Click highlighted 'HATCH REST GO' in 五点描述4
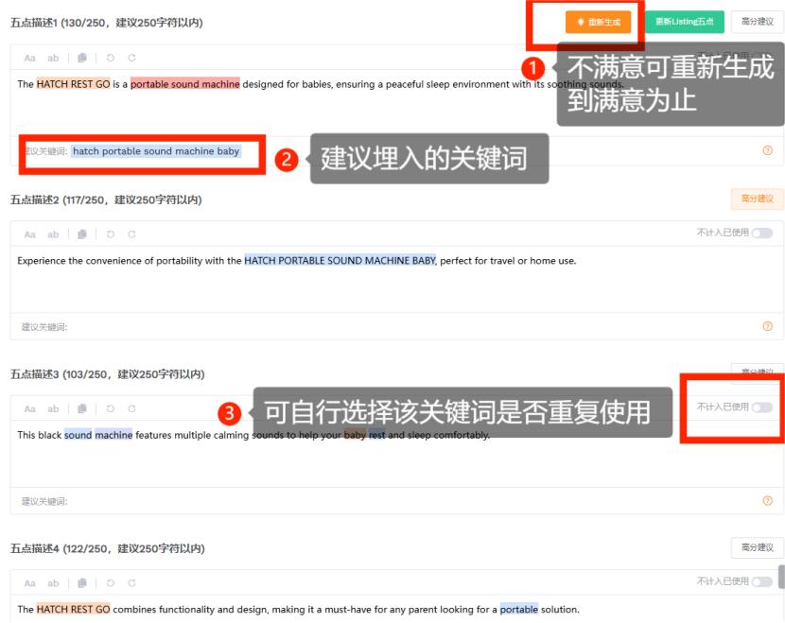The width and height of the screenshot is (785, 623). [73, 609]
